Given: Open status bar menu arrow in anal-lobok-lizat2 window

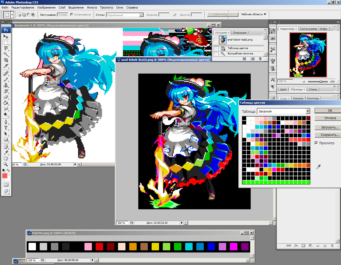Looking at the screenshot, I should [182, 223].
